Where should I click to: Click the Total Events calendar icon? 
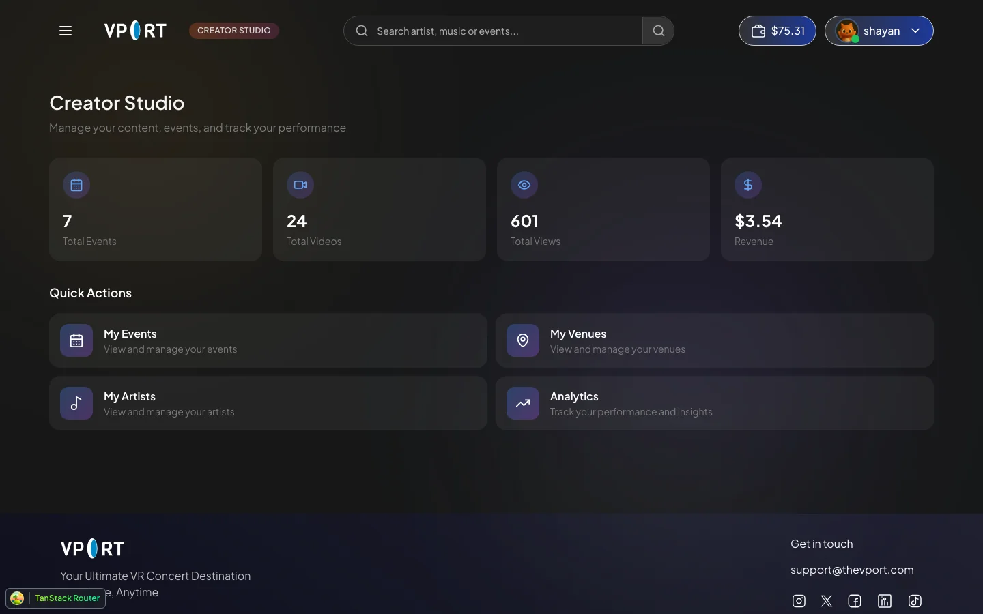point(76,185)
